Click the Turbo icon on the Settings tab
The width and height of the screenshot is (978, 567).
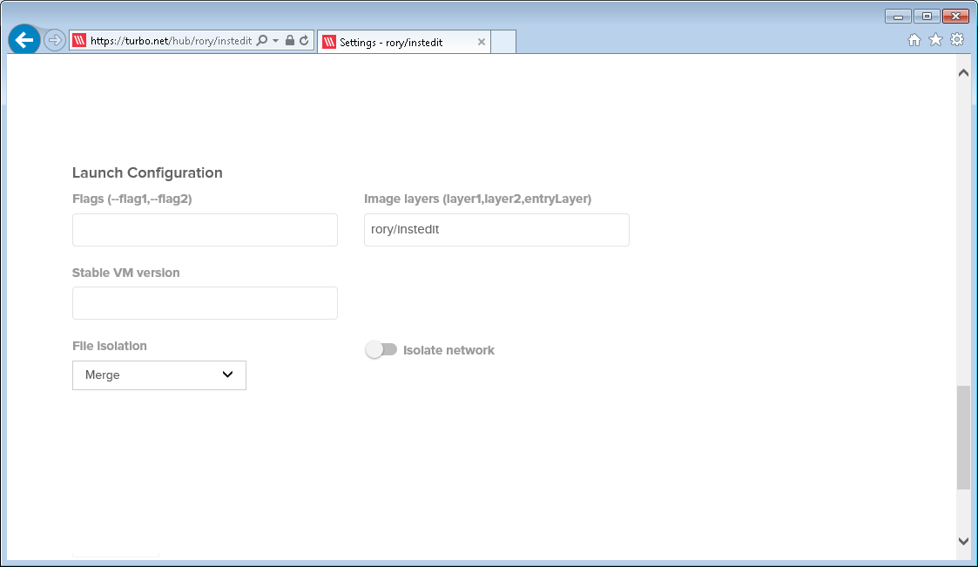click(x=329, y=40)
